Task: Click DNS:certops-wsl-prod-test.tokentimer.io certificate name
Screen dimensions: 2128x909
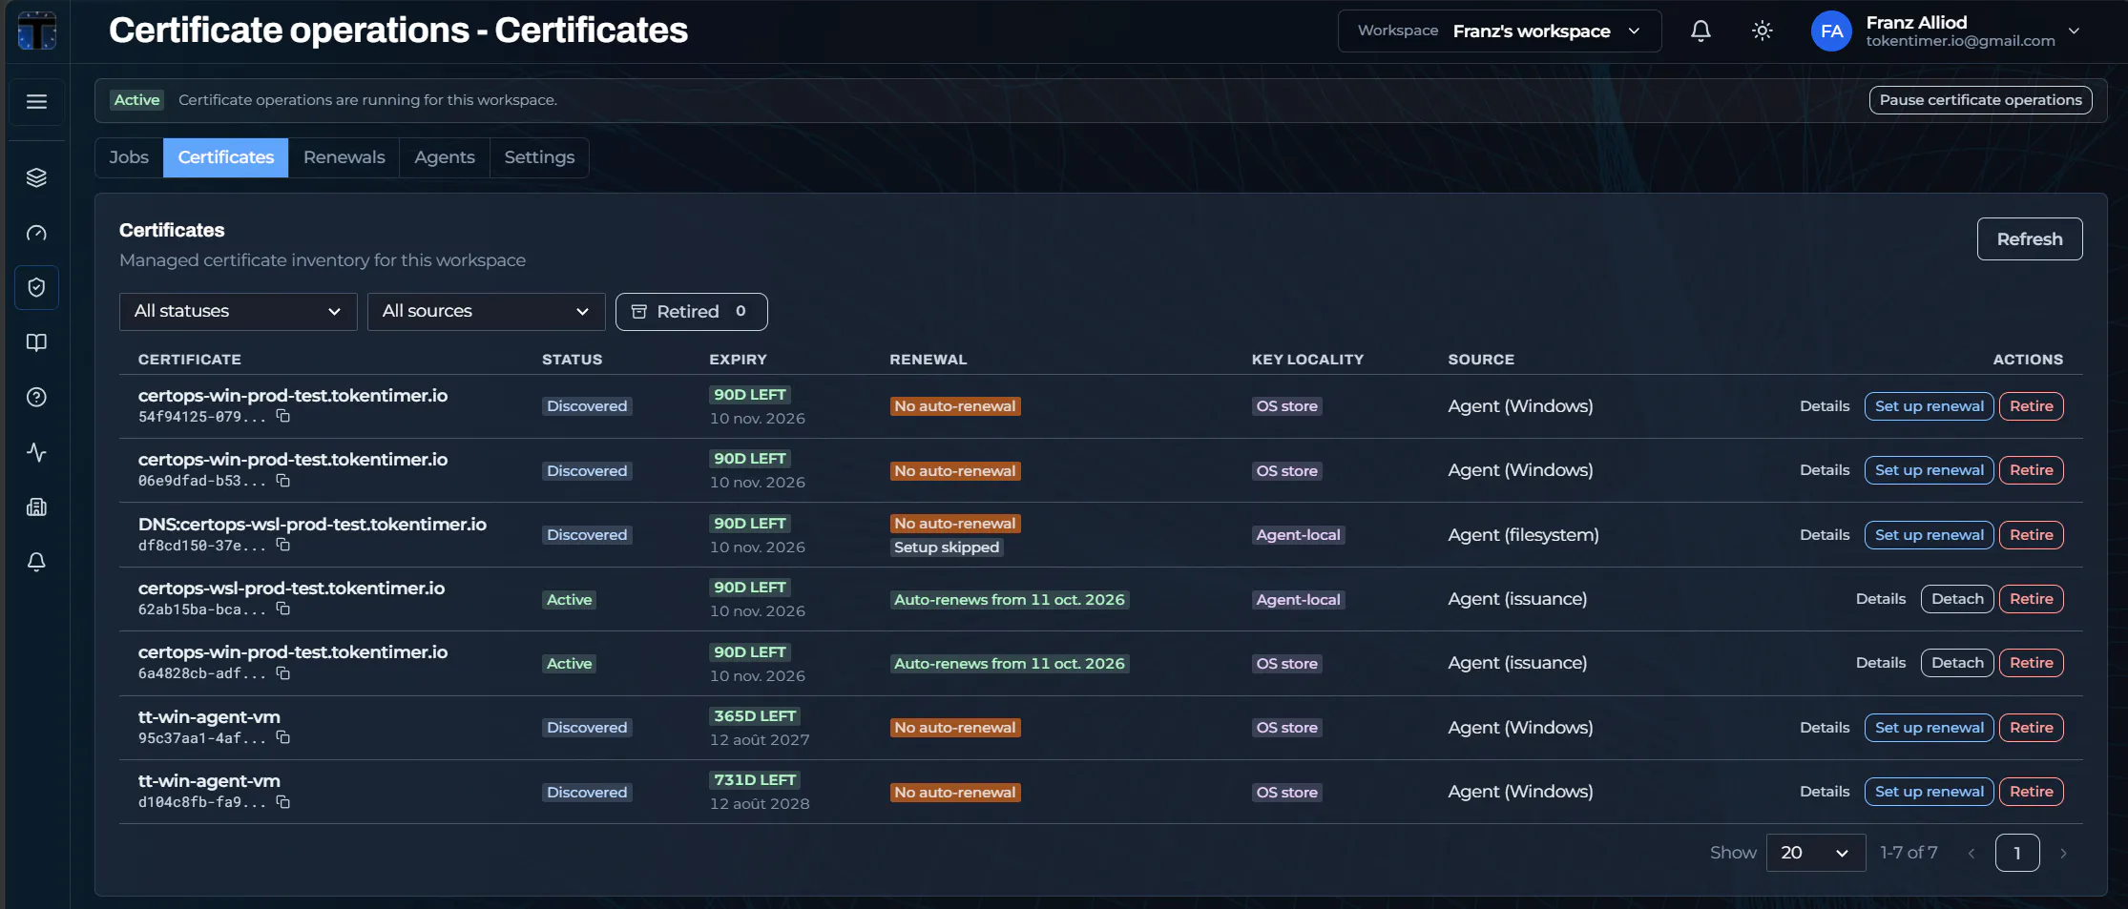Action: pos(312,524)
